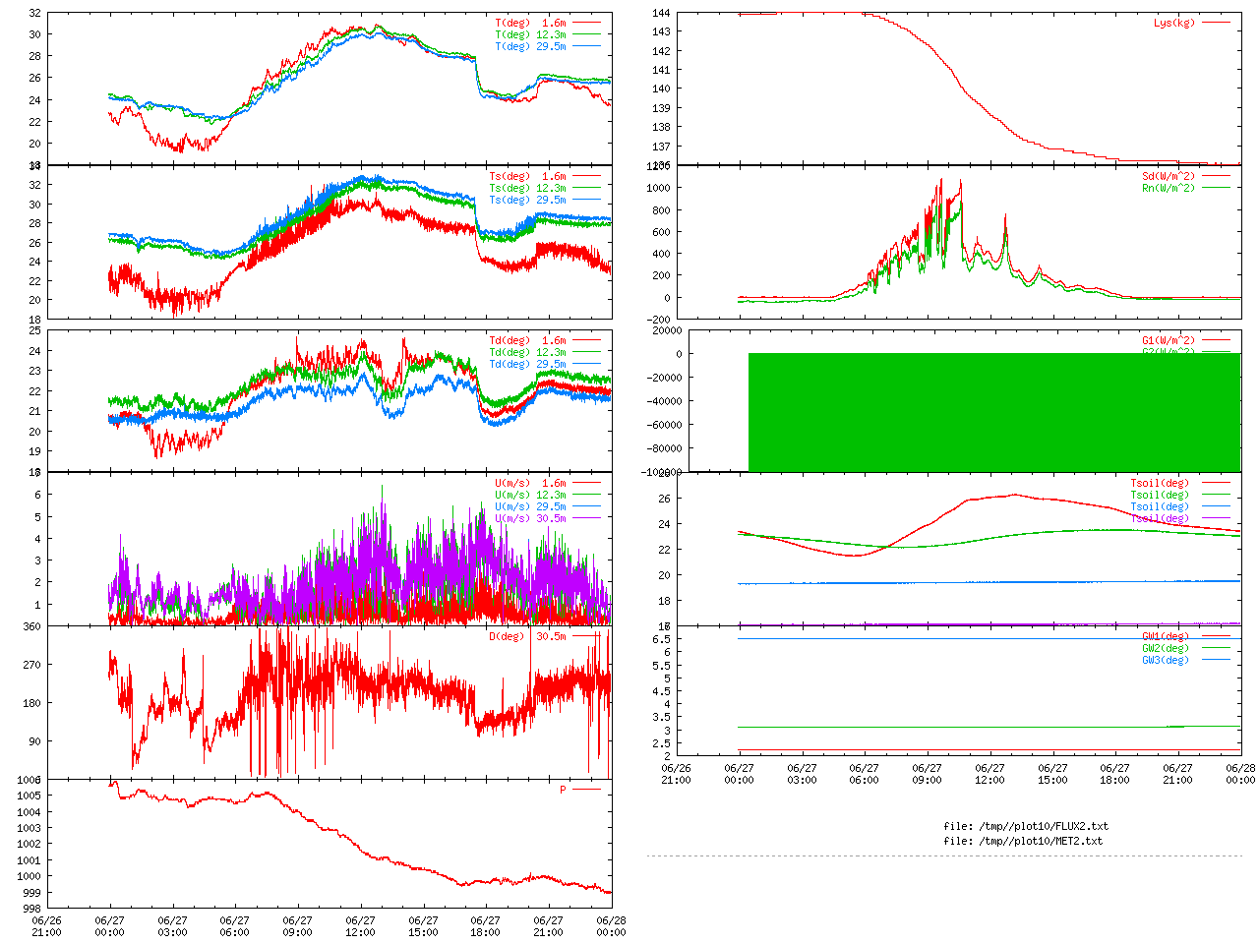Click the 'file: /tmp//plot10/MET2.txt' text

[1023, 842]
